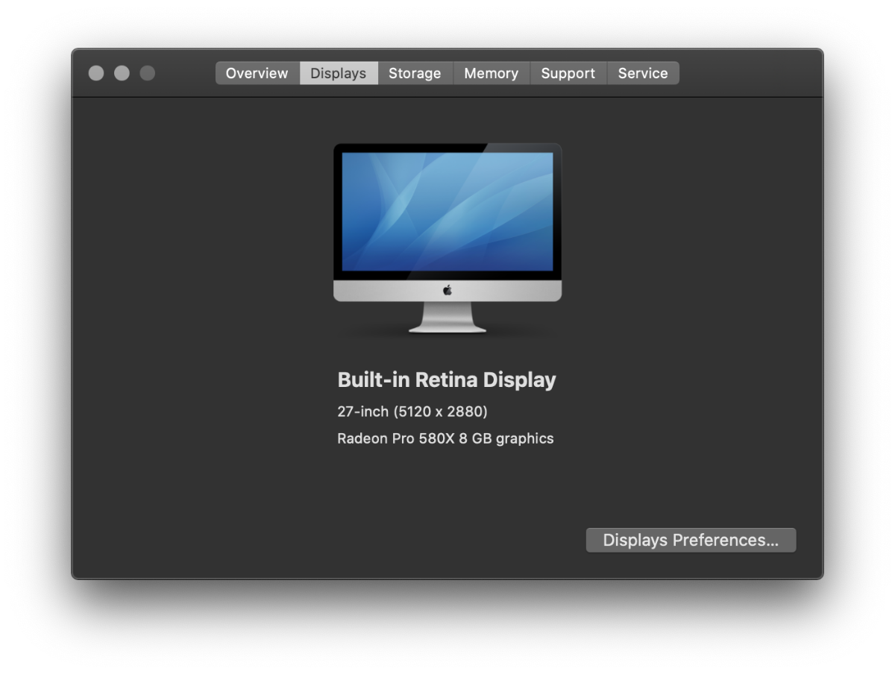895x674 pixels.
Task: Switch to the Overview tab
Action: point(257,73)
